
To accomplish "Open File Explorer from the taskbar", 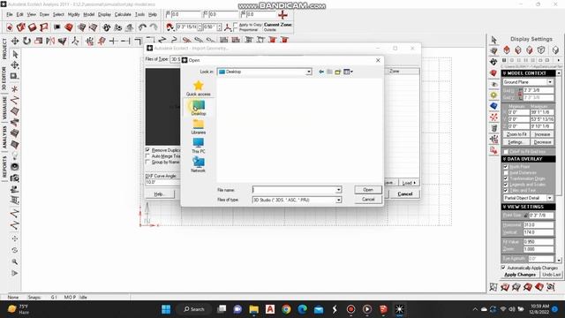I will tap(253, 309).
